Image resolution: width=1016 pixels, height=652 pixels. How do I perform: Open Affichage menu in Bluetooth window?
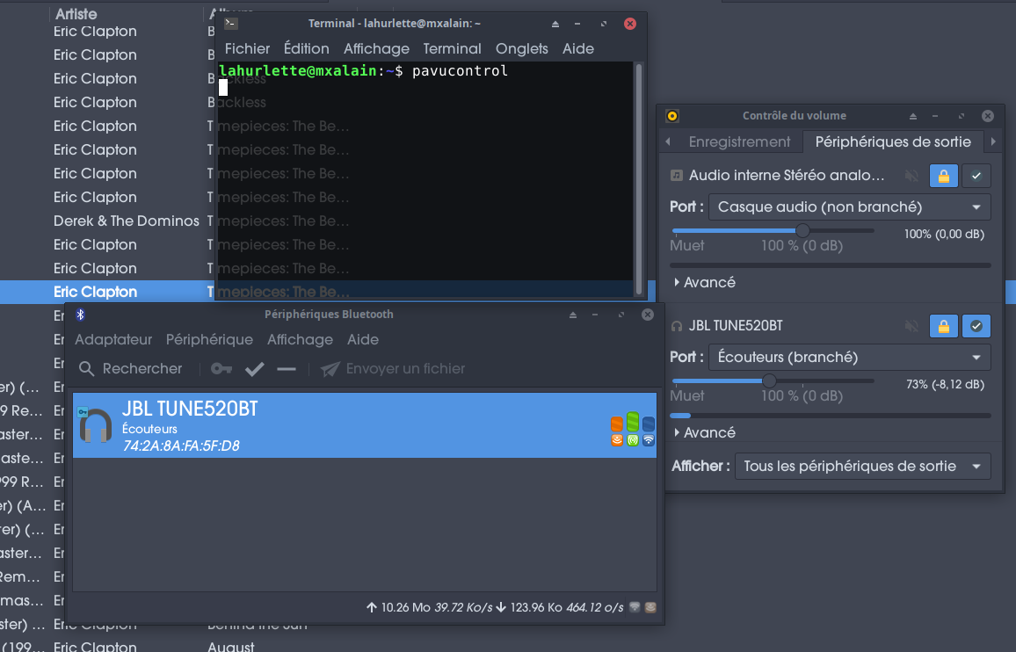pos(300,339)
